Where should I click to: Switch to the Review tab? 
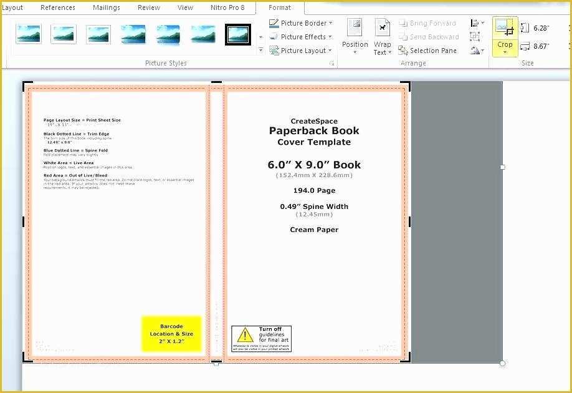click(148, 7)
